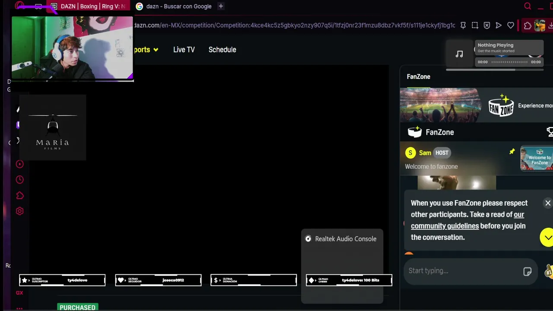Click the Nothing Playing music label
The width and height of the screenshot is (553, 311).
tap(496, 45)
